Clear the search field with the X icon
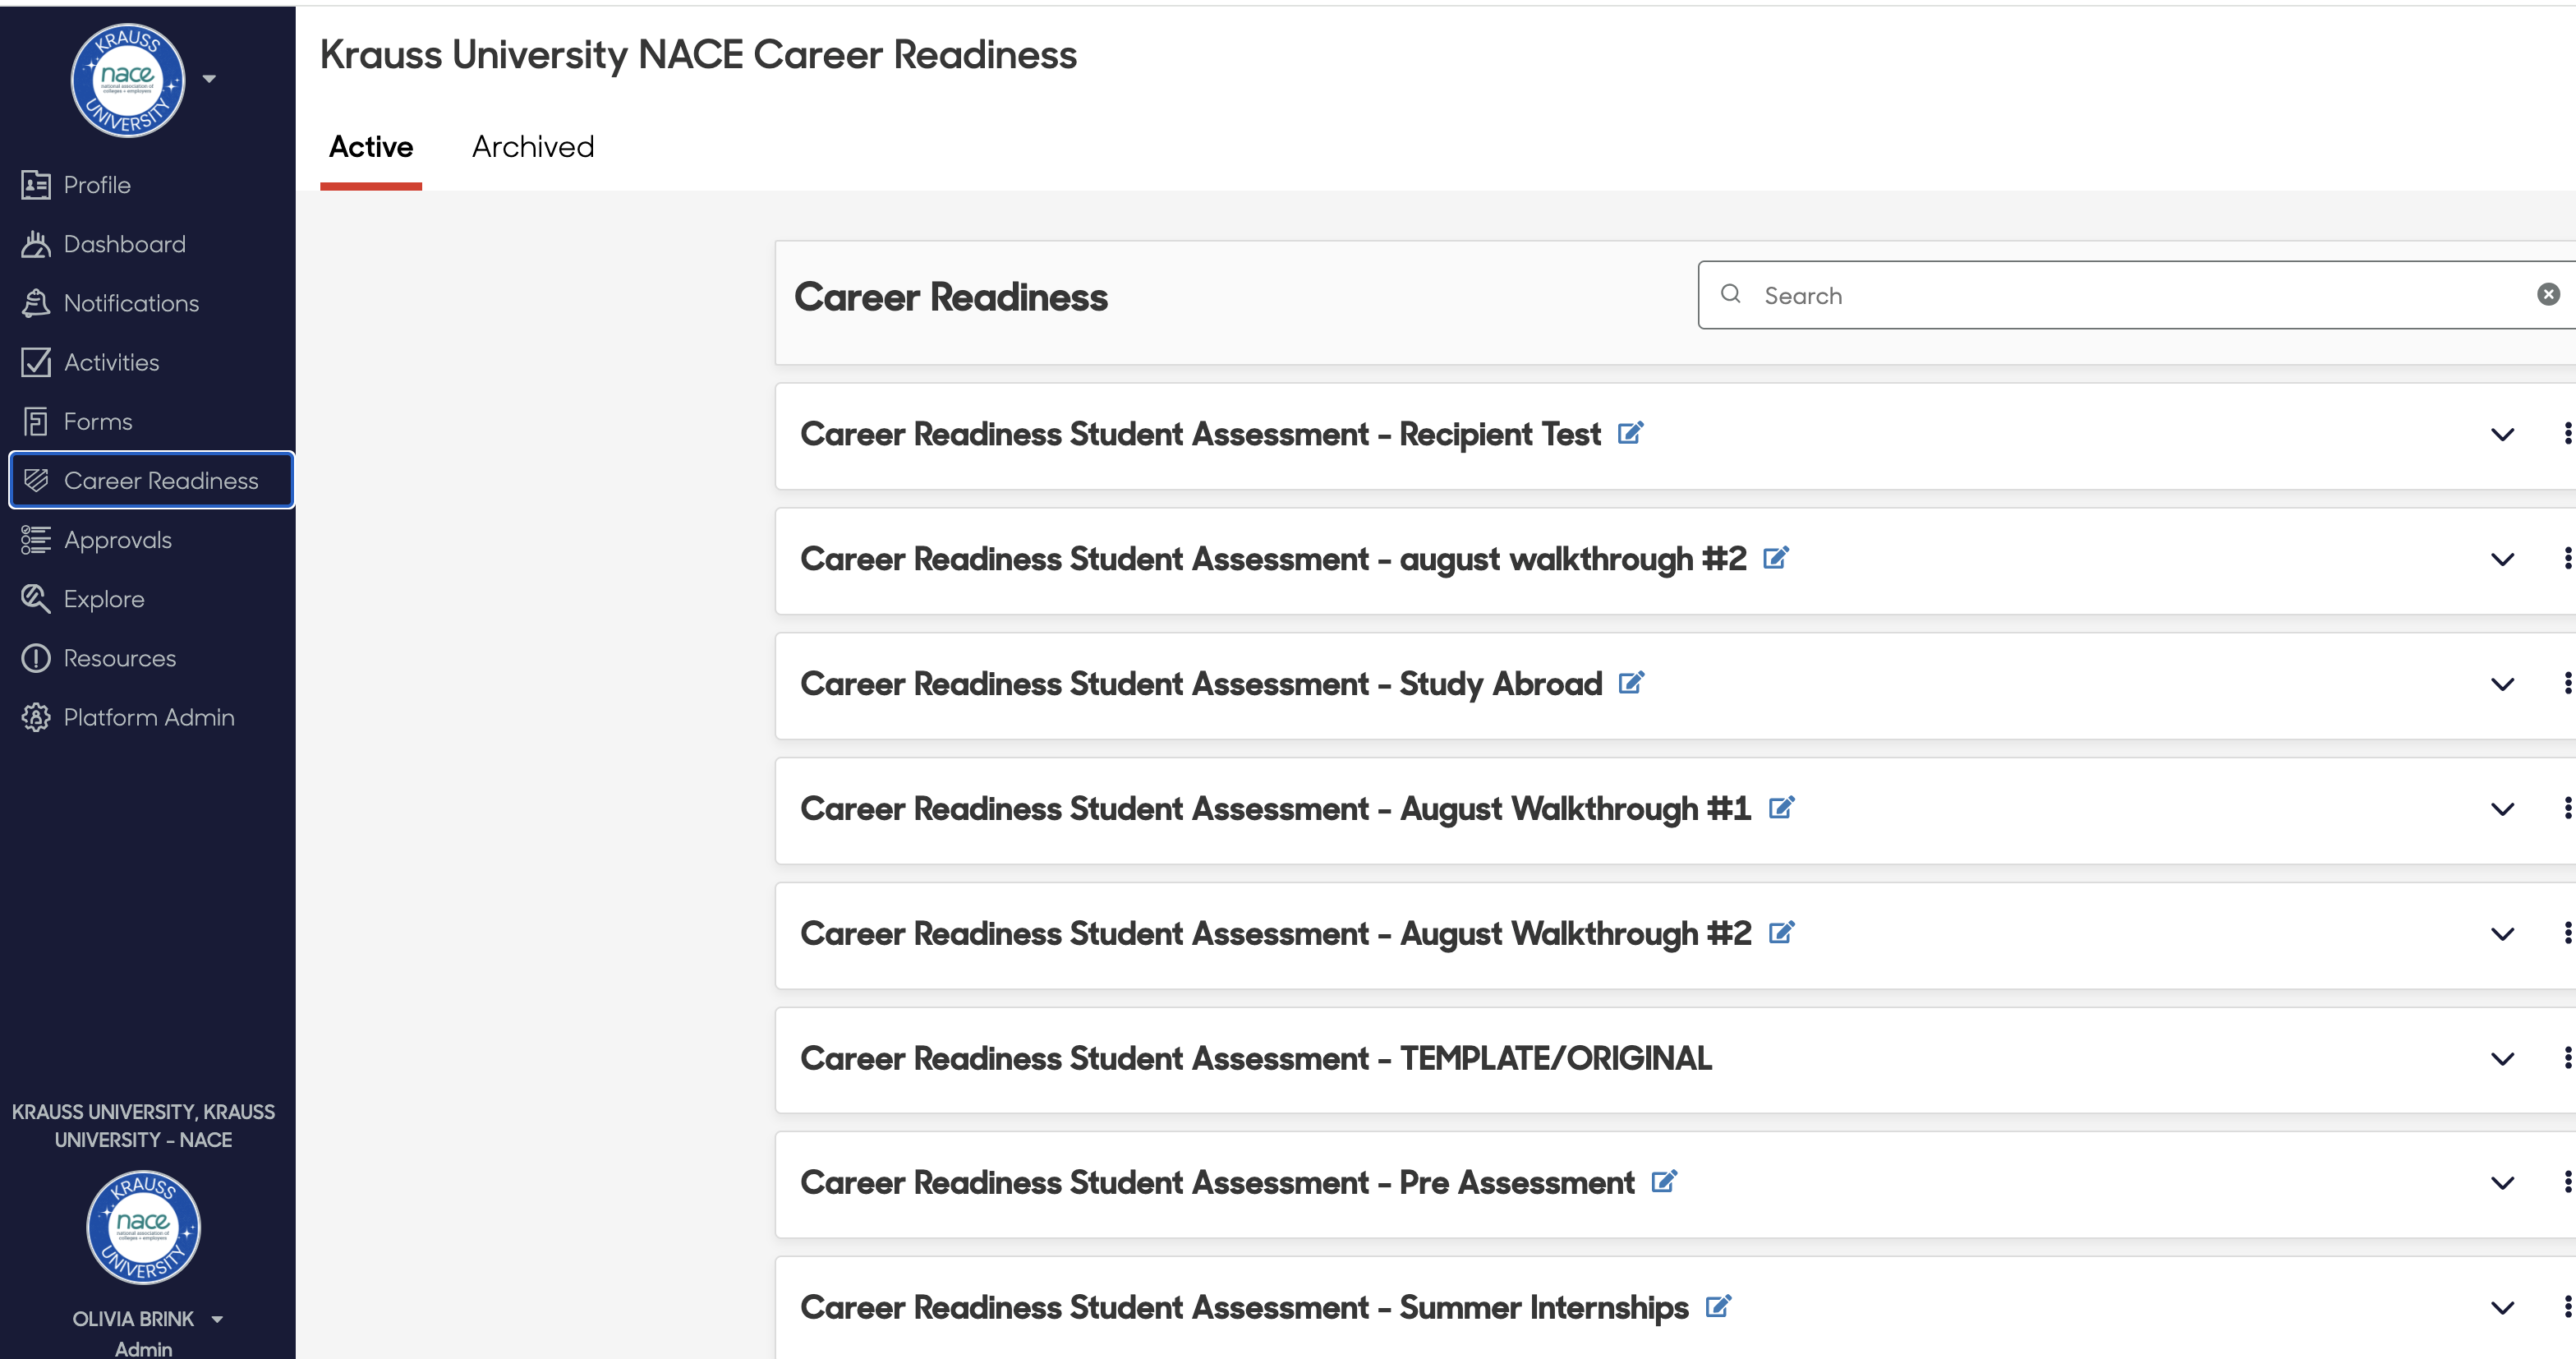Screen dimensions: 2576x1359 click(x=2548, y=294)
